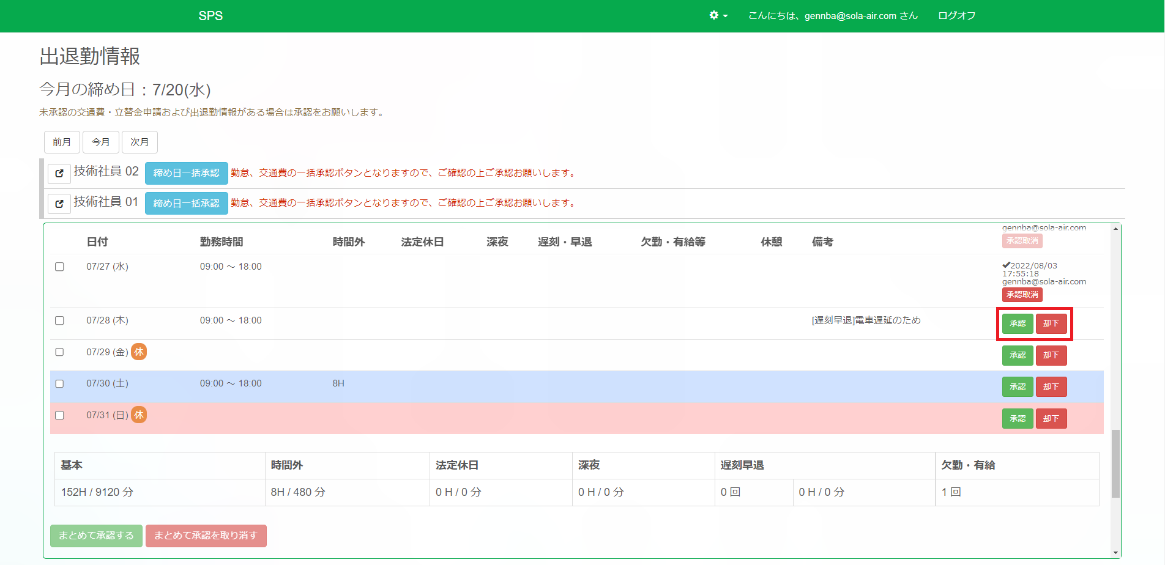Switch to the current month 今月
Image resolution: width=1165 pixels, height=565 pixels.
tap(101, 142)
